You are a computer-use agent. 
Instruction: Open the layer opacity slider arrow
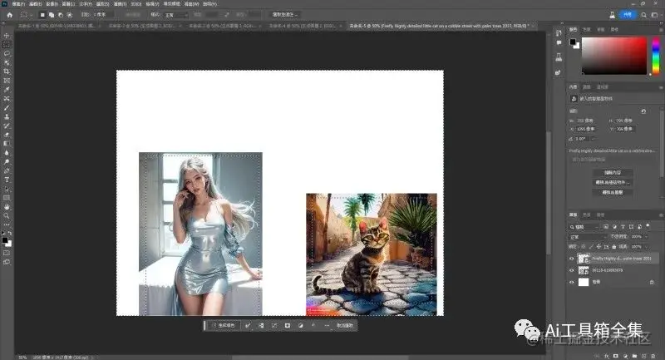[647, 237]
